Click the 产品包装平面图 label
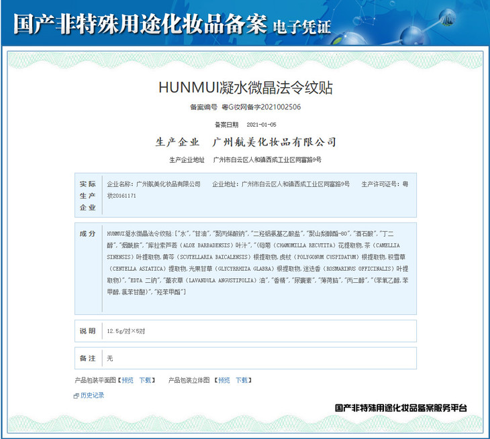Image resolution: width=490 pixels, height=439 pixels. click(95, 380)
